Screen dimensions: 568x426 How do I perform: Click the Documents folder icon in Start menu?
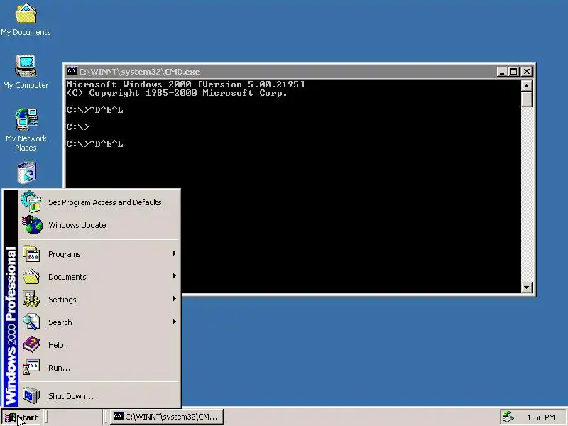click(31, 276)
